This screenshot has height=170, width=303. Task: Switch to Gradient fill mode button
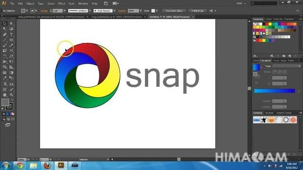click(x=8, y=114)
